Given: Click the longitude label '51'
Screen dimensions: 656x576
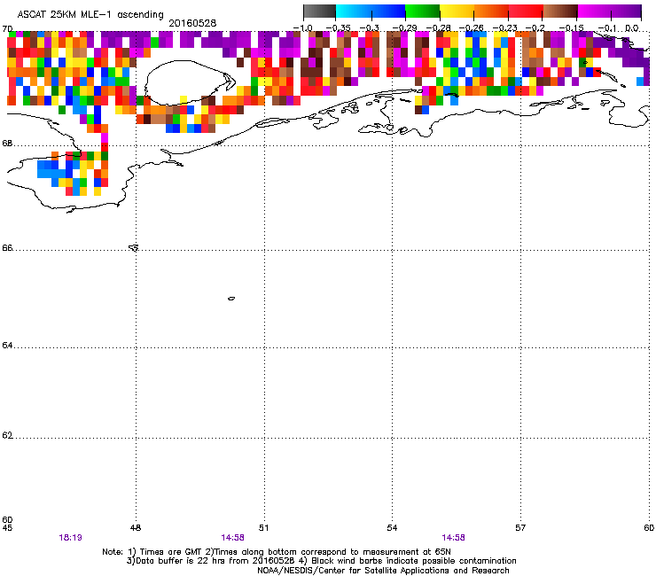Looking at the screenshot, I should [x=263, y=528].
